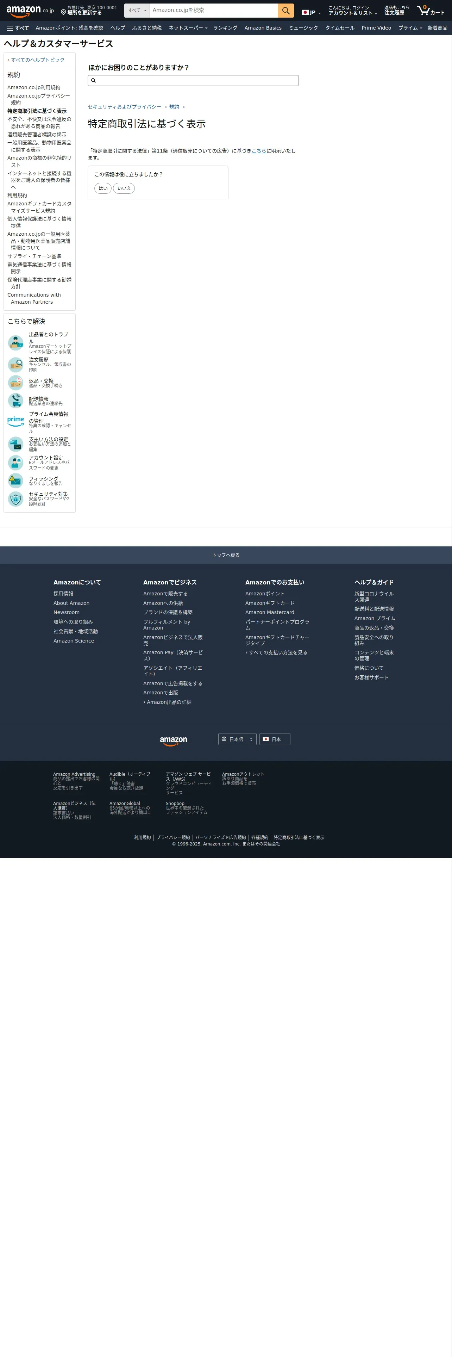
Task: Click the 返品・交換 icon
Action: click(16, 383)
